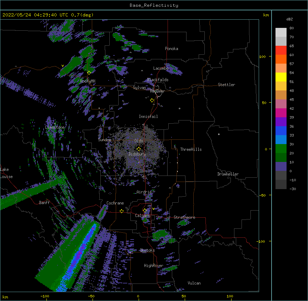308x301 pixels.
Task: Click the Banff label
Action: 44,203
